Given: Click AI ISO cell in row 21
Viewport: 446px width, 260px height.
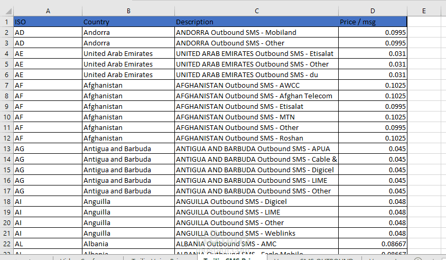Looking at the screenshot, I should tap(48, 233).
